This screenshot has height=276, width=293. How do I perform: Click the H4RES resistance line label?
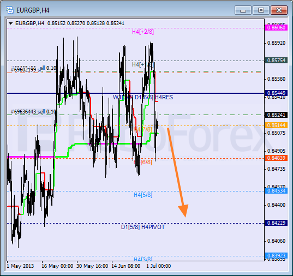click(164, 97)
